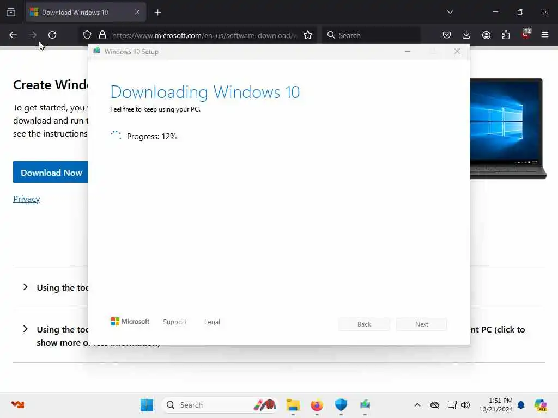This screenshot has width=558, height=418.
Task: Switch to Windows 10 Setup taskbar icon
Action: (365, 405)
